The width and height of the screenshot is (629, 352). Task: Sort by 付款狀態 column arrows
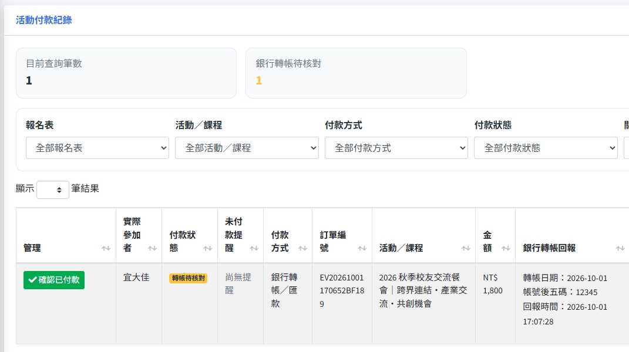point(207,249)
